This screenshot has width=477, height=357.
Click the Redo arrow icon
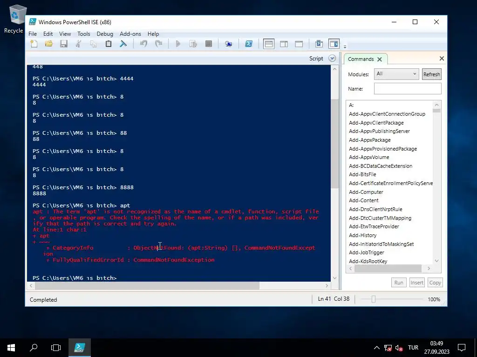point(158,44)
